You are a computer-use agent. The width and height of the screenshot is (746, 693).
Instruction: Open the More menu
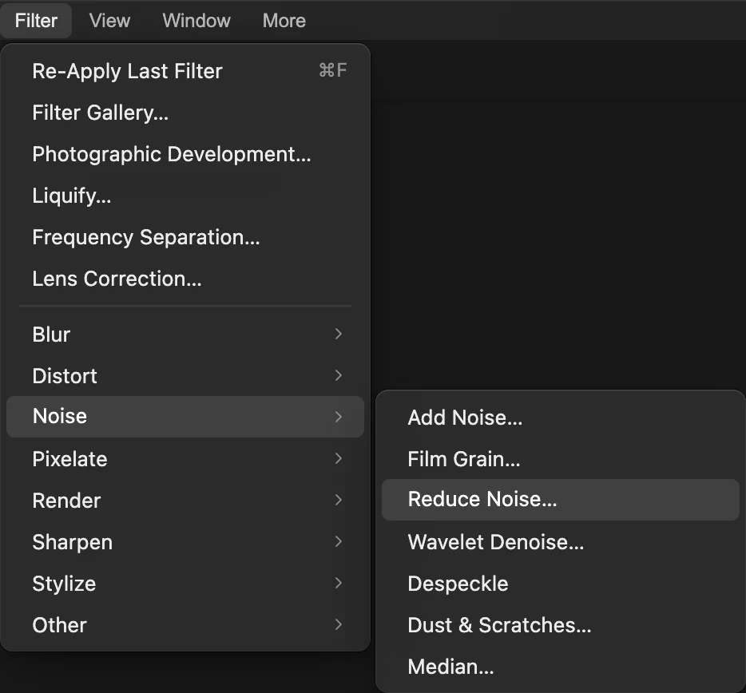[x=284, y=21]
